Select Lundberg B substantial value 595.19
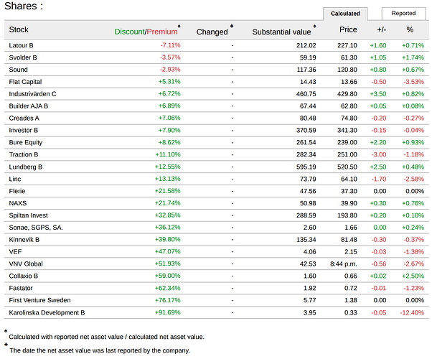Image resolution: width=432 pixels, height=359 pixels. pos(306,167)
